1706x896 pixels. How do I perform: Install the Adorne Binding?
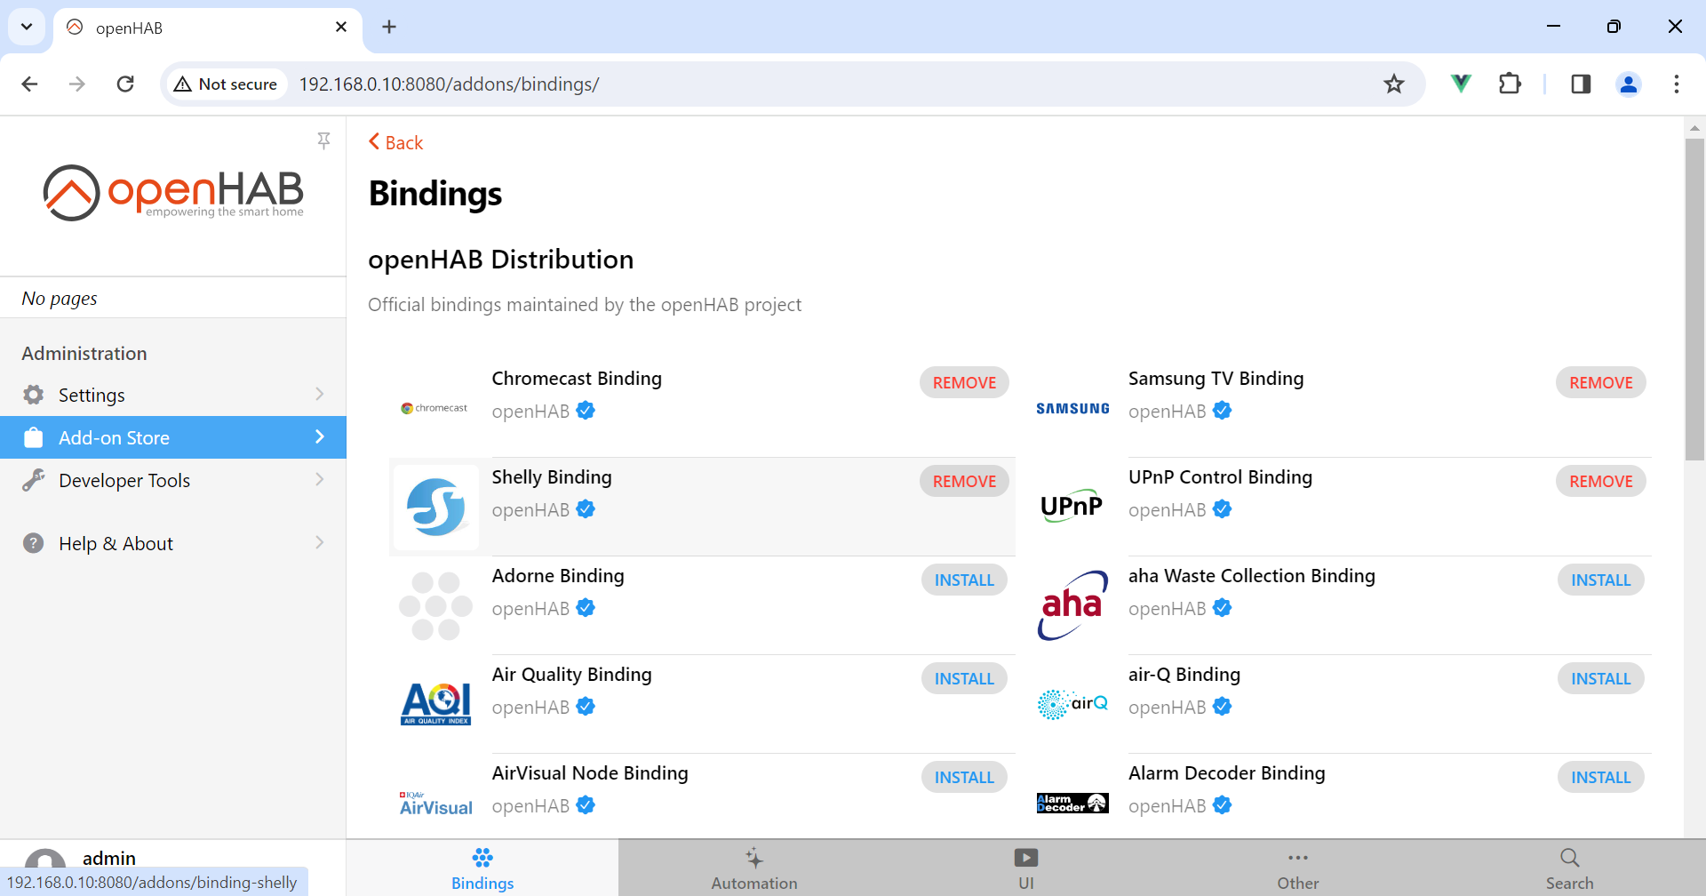[964, 580]
